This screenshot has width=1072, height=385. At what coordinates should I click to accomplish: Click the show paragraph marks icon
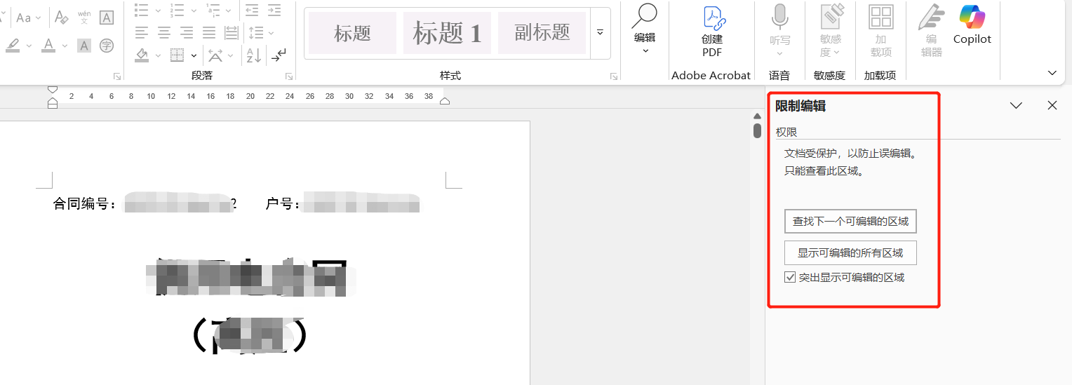[x=279, y=54]
